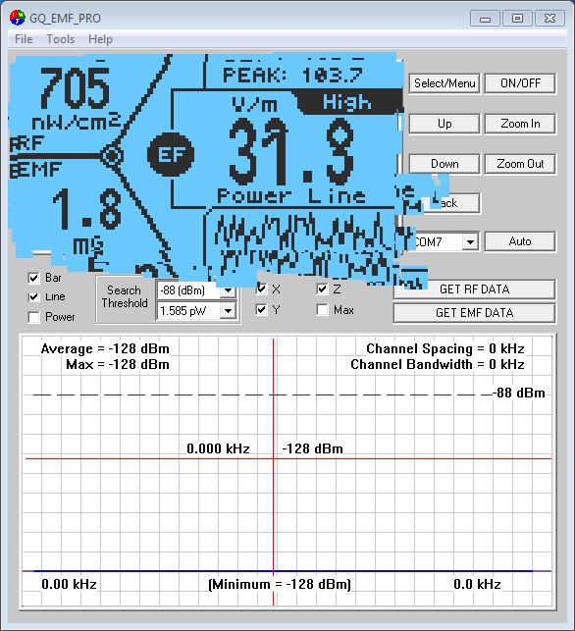This screenshot has height=631, width=575.
Task: Maximize the GQ_EMF_PRO window
Action: pyautogui.click(x=517, y=19)
